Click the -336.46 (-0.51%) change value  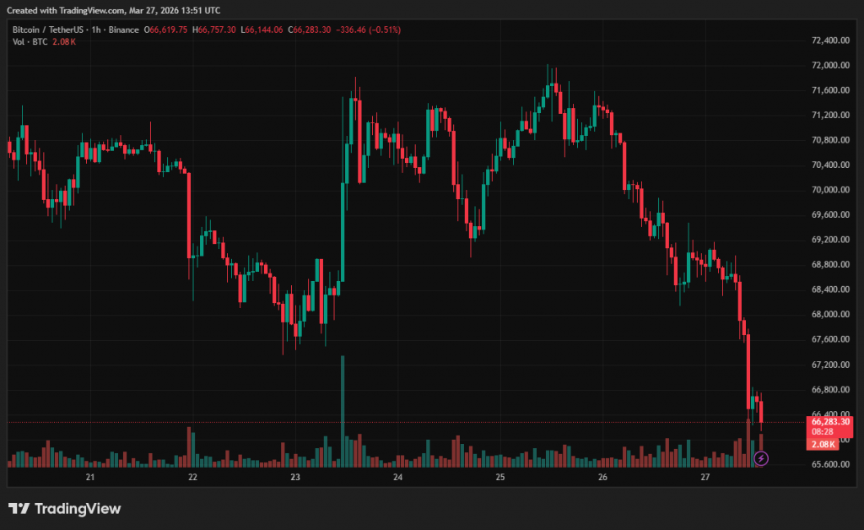point(368,30)
